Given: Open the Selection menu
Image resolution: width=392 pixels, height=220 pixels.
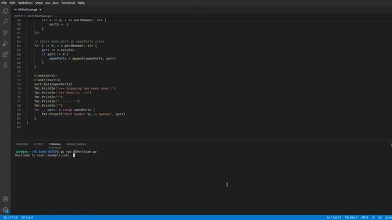Looking at the screenshot, I should tap(25, 3).
